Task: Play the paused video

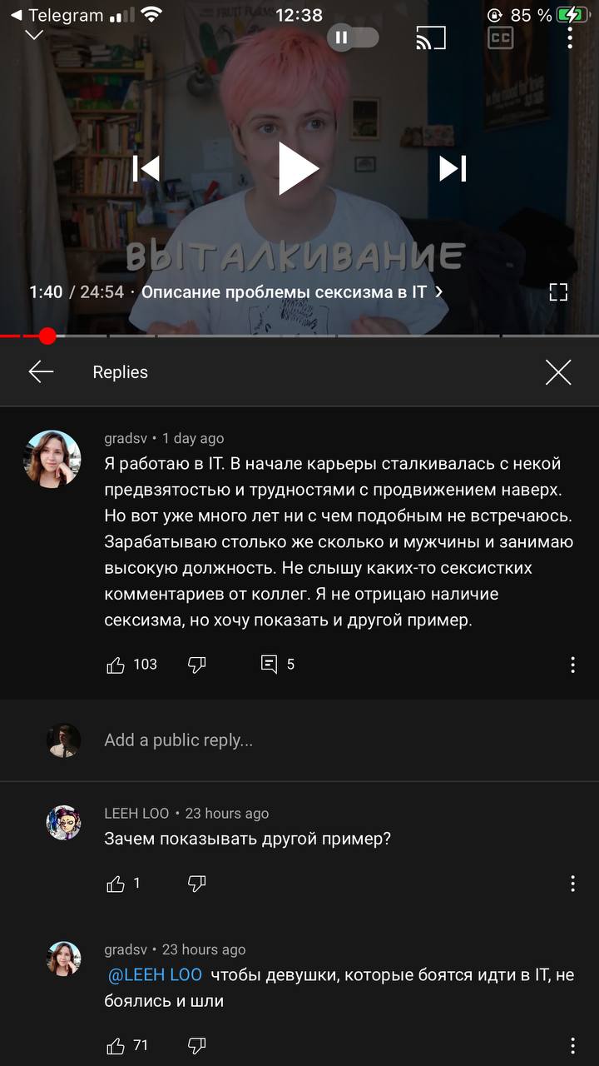Action: point(298,168)
